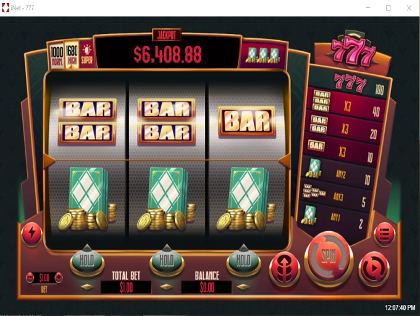Click the max bet up-arrow button

(x=285, y=268)
